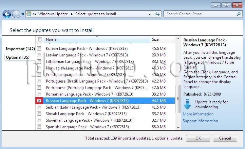
Task: Select Russian Language Pack row text
Action: point(87,101)
